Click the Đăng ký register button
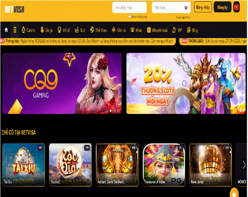 coord(222,7)
